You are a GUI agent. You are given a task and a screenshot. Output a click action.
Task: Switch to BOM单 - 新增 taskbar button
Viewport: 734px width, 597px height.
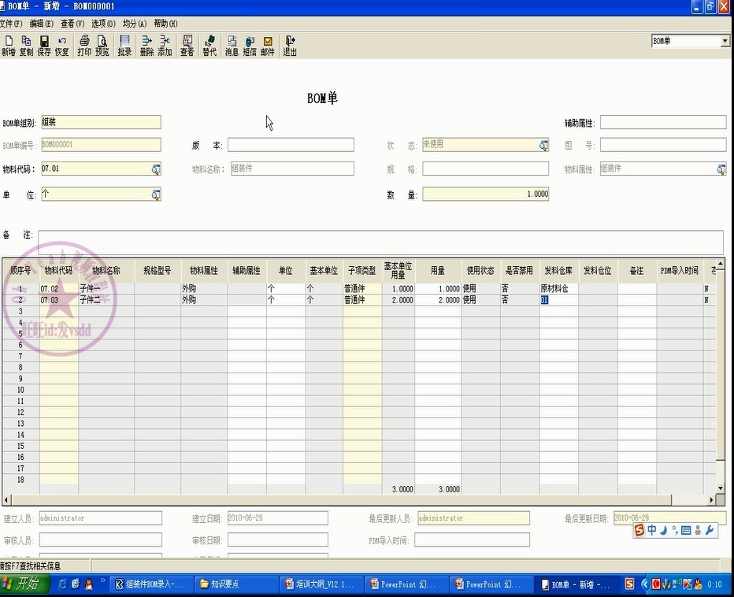[x=576, y=584]
